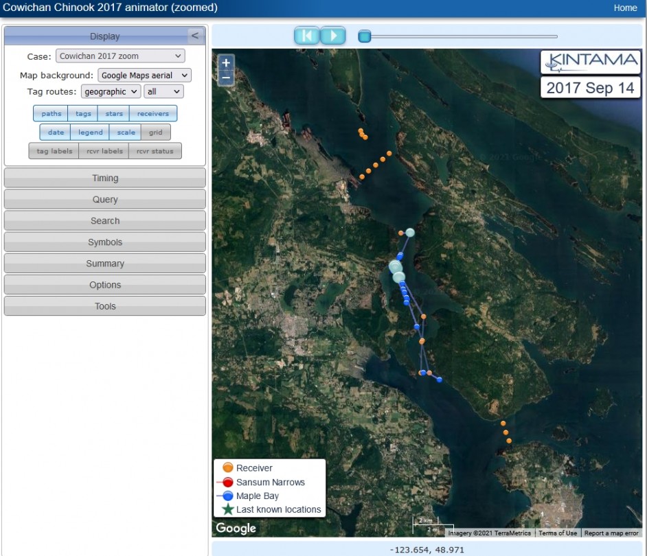
Task: Click the animation timeline slider handle
Action: (x=365, y=36)
